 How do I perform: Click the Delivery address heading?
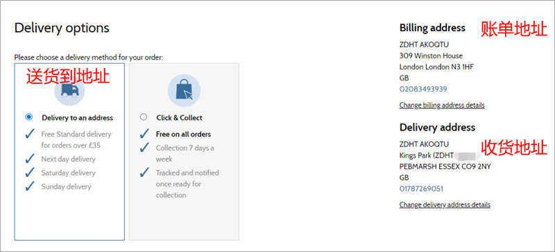pyautogui.click(x=437, y=127)
